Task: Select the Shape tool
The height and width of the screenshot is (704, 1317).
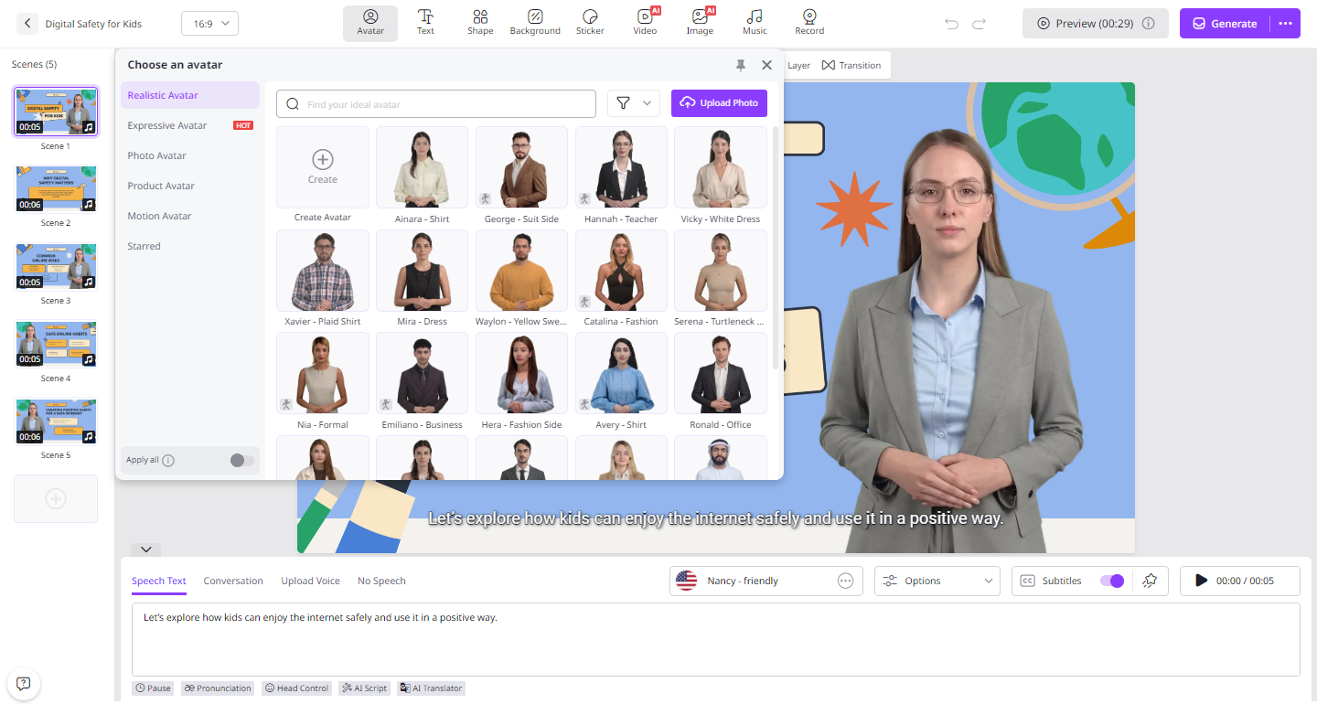Action: click(480, 23)
